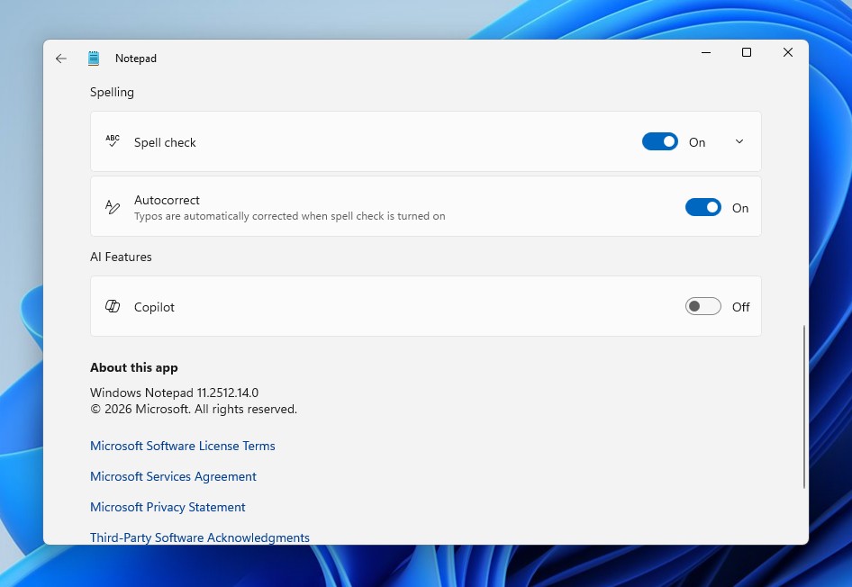View the Microsoft Privacy Statement
852x587 pixels.
[168, 507]
